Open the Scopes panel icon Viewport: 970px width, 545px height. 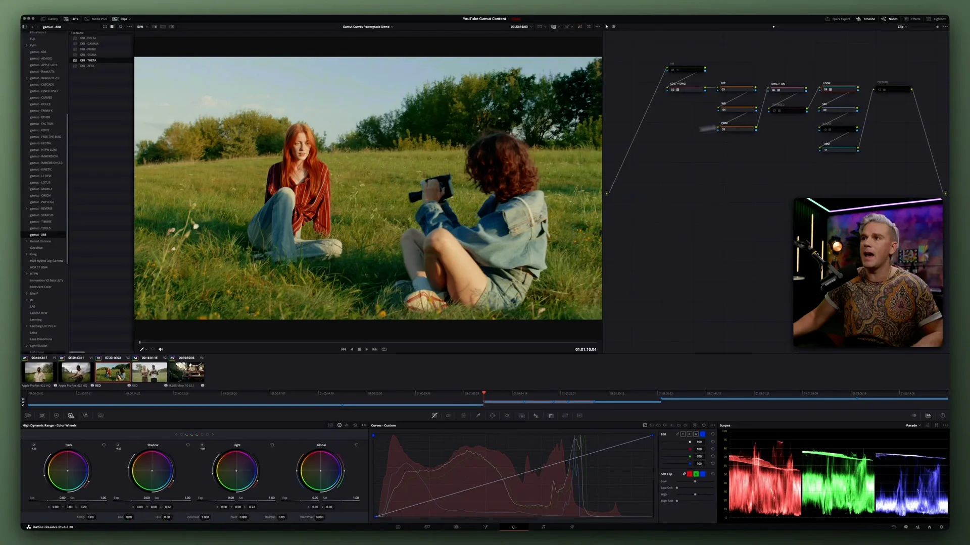pyautogui.click(x=928, y=415)
